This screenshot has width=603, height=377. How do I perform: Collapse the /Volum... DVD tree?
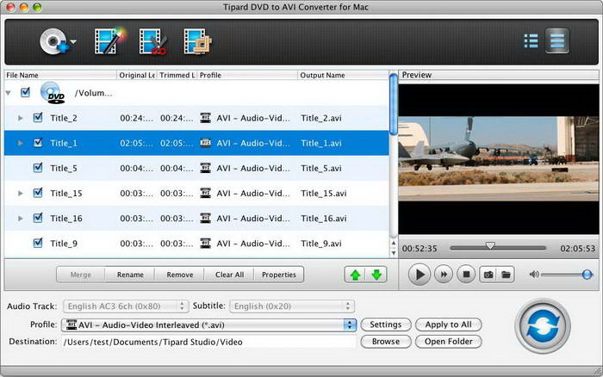(8, 93)
